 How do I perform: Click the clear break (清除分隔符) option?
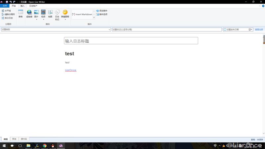point(8,14)
